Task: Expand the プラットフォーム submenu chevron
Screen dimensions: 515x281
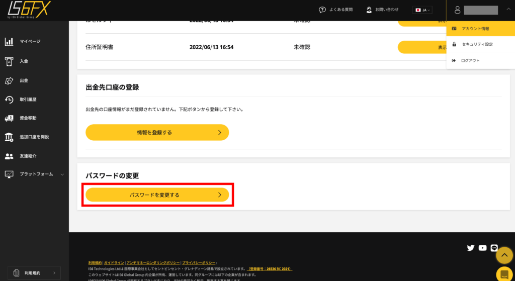Action: 62,174
